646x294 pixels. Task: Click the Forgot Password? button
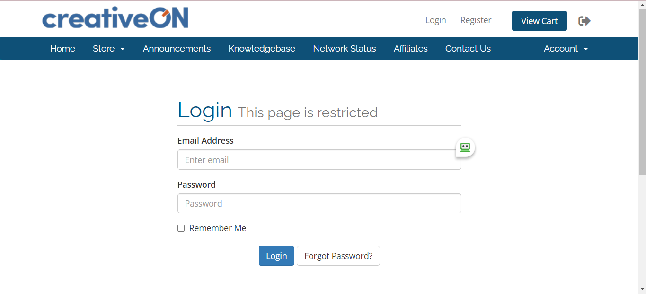(x=338, y=256)
